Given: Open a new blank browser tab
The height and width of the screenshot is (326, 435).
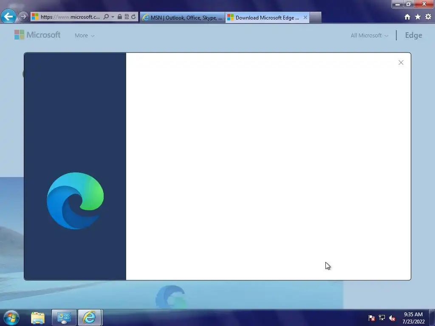Looking at the screenshot, I should click(316, 17).
